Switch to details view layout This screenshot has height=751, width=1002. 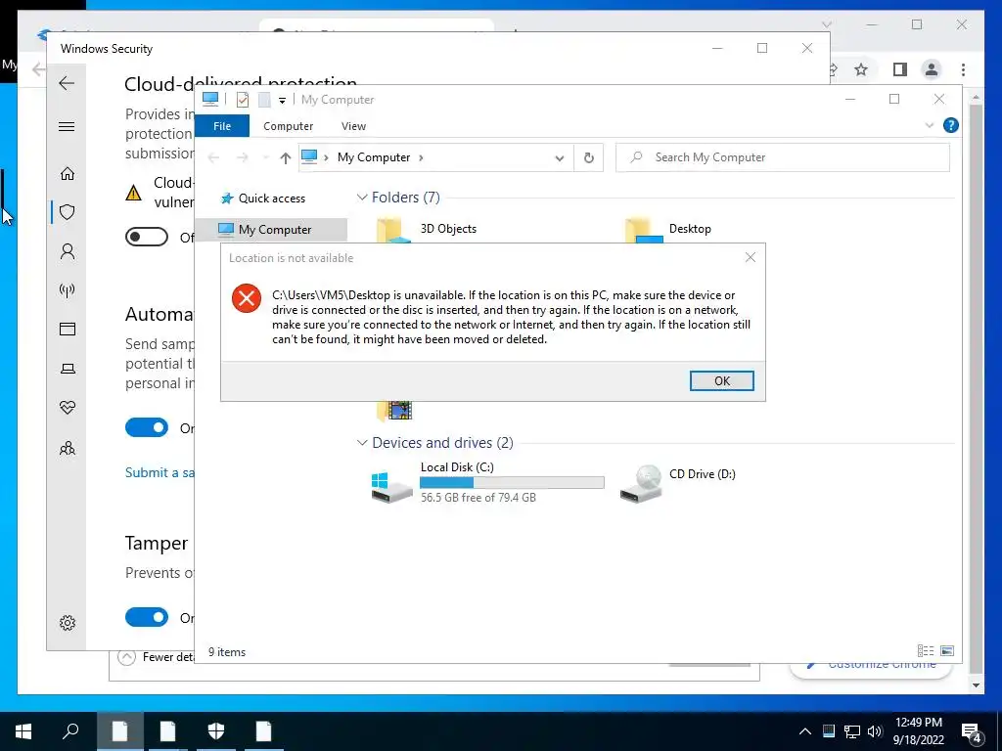pyautogui.click(x=926, y=650)
